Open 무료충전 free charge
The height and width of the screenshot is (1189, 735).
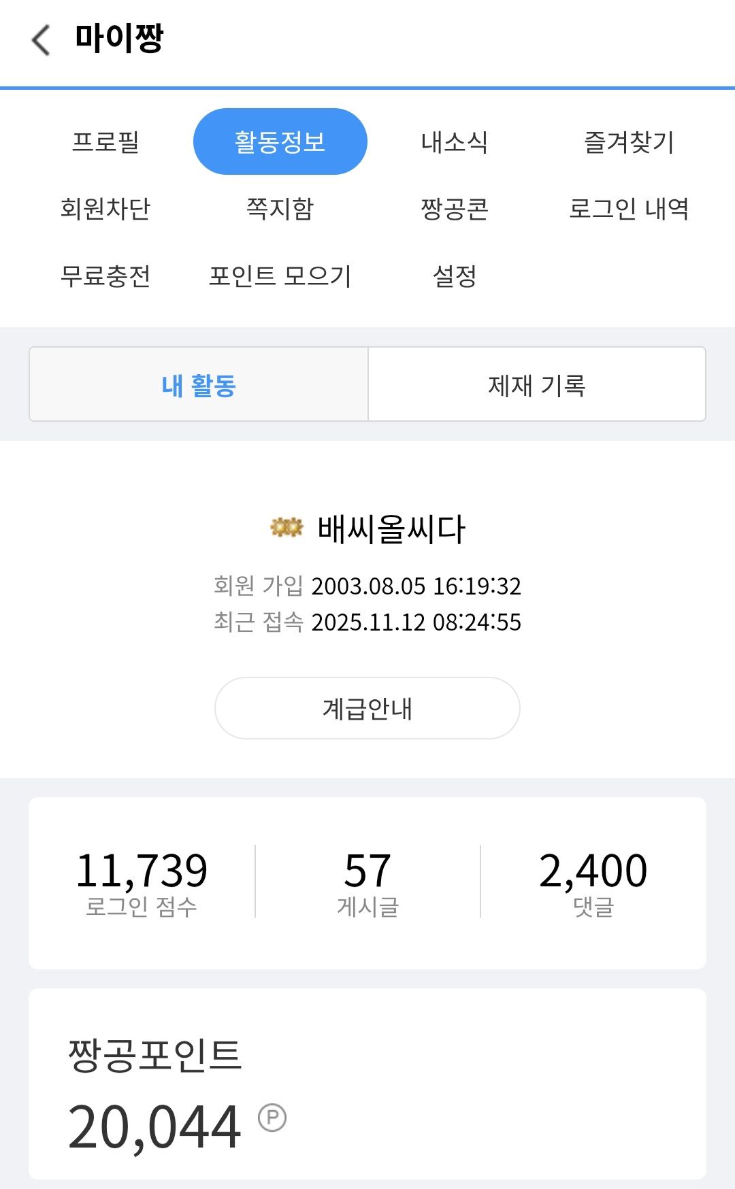pyautogui.click(x=105, y=276)
